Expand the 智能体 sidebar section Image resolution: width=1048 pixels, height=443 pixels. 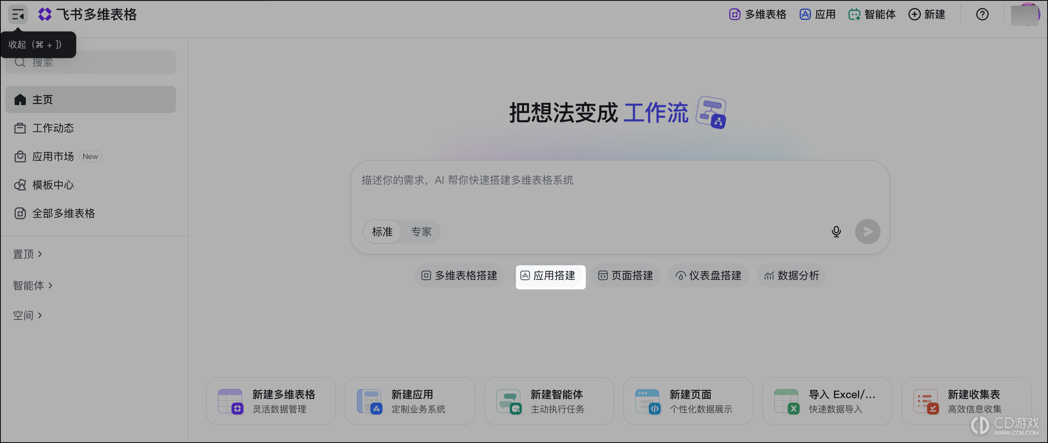(x=33, y=285)
